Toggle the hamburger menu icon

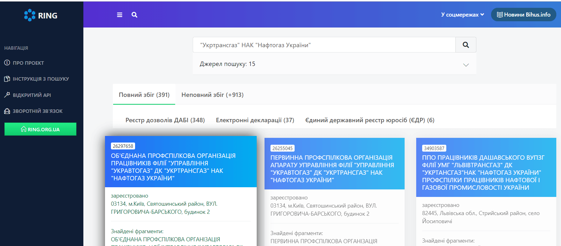click(x=119, y=15)
